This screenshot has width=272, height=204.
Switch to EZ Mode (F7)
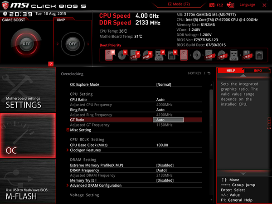[x=179, y=4]
